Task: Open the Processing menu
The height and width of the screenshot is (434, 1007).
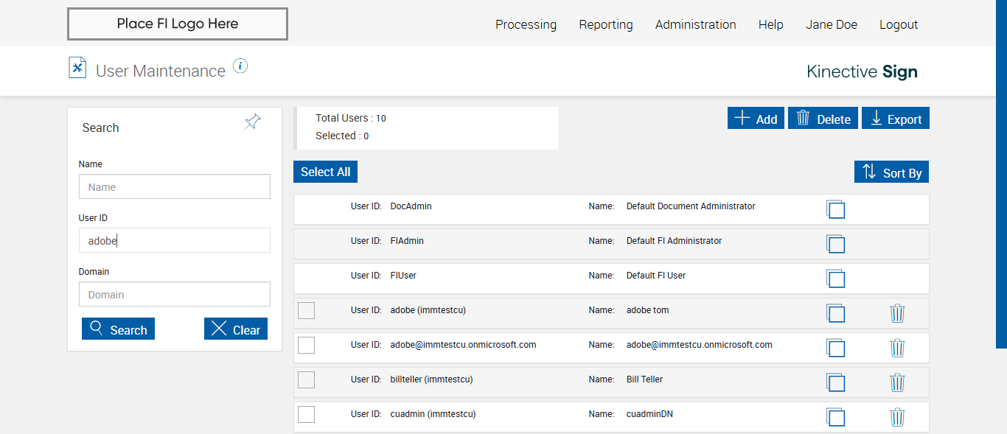Action: pyautogui.click(x=526, y=24)
